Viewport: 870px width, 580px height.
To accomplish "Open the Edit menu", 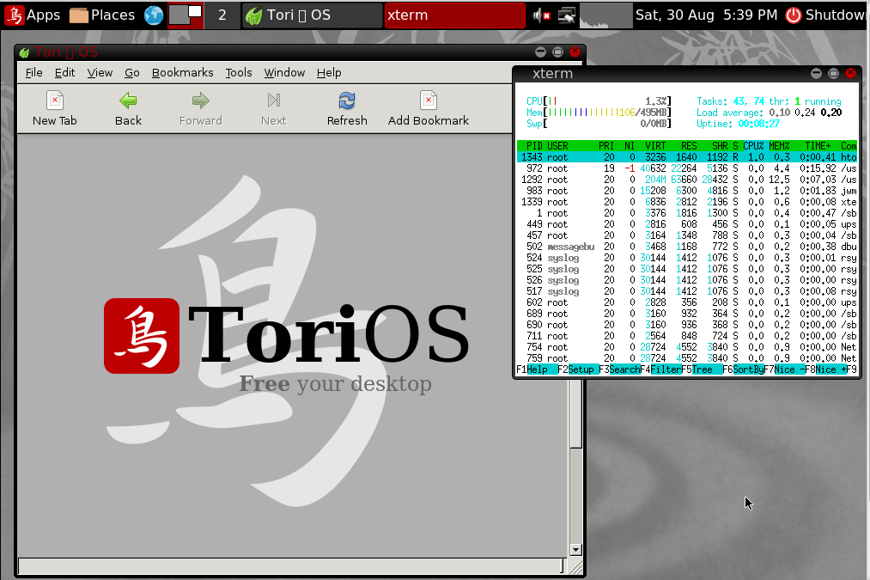I will [64, 73].
